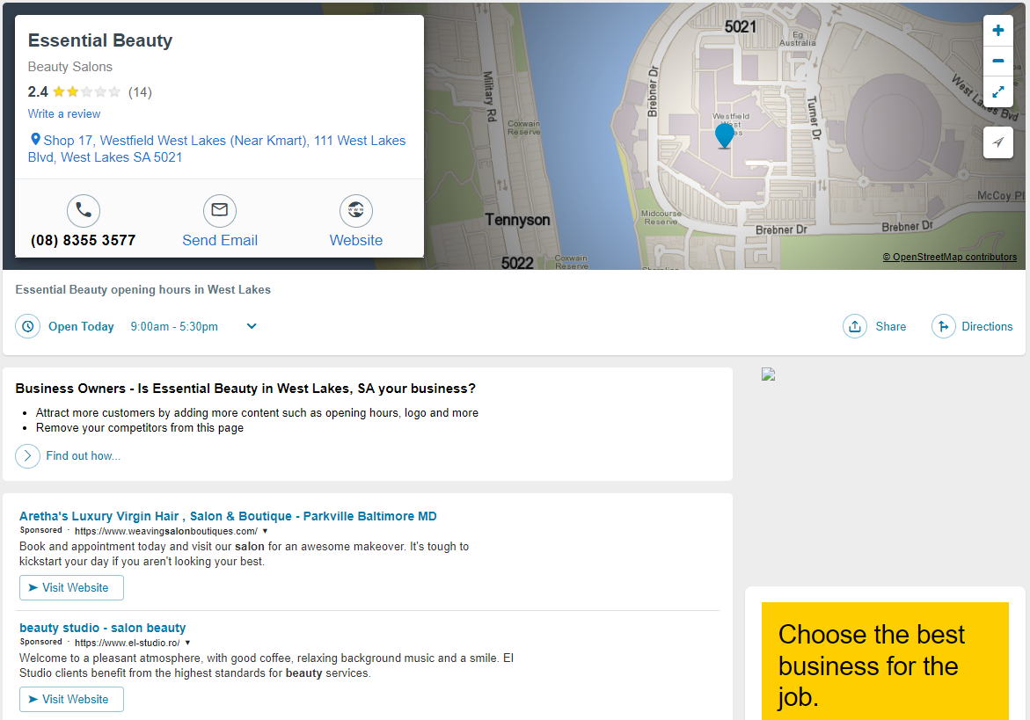Click the map zoom out minus button
Screen dimensions: 1030x720
point(997,61)
